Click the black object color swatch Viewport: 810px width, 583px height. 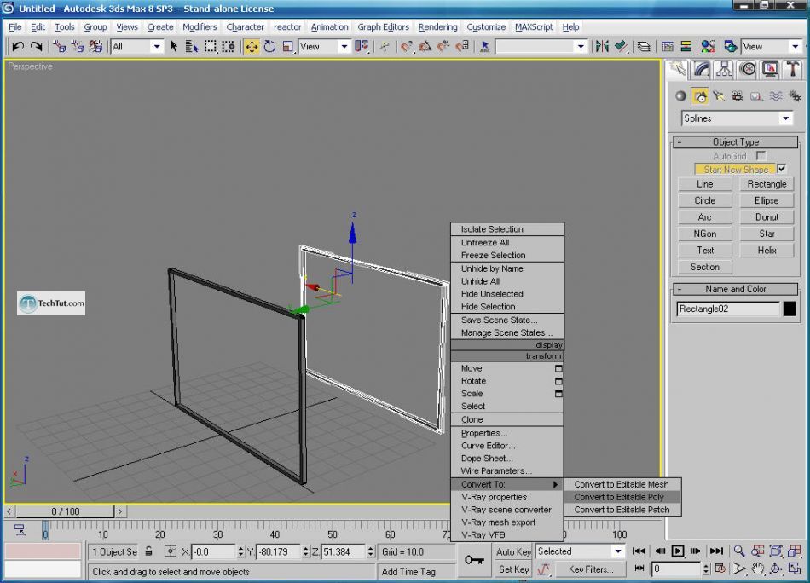click(x=790, y=309)
